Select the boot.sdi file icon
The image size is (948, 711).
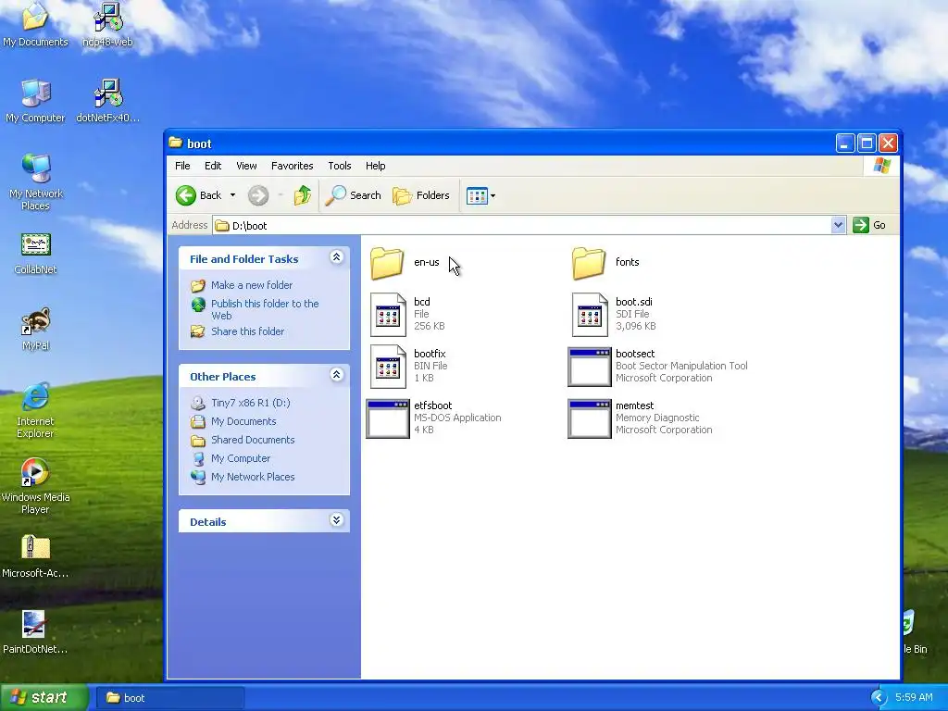[590, 315]
